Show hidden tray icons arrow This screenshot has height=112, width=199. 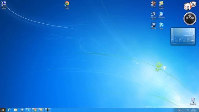click(177, 110)
